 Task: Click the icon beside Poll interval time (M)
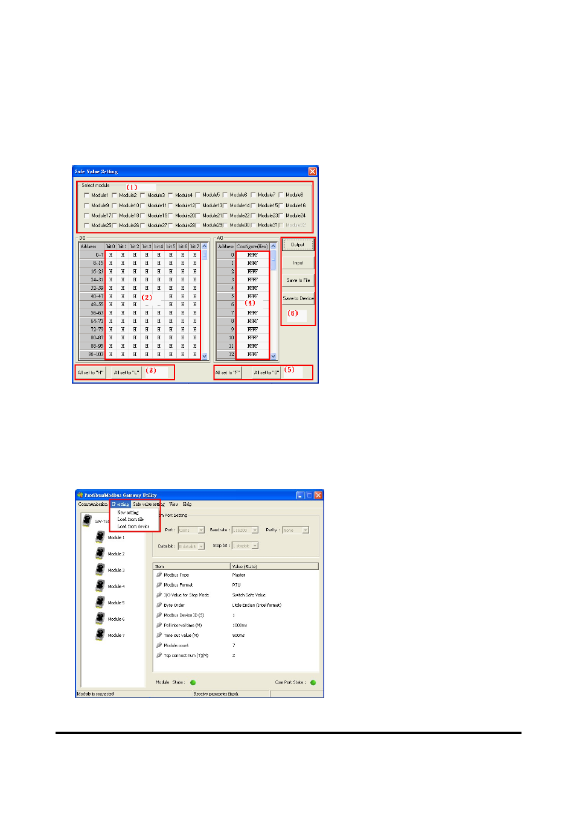point(159,625)
